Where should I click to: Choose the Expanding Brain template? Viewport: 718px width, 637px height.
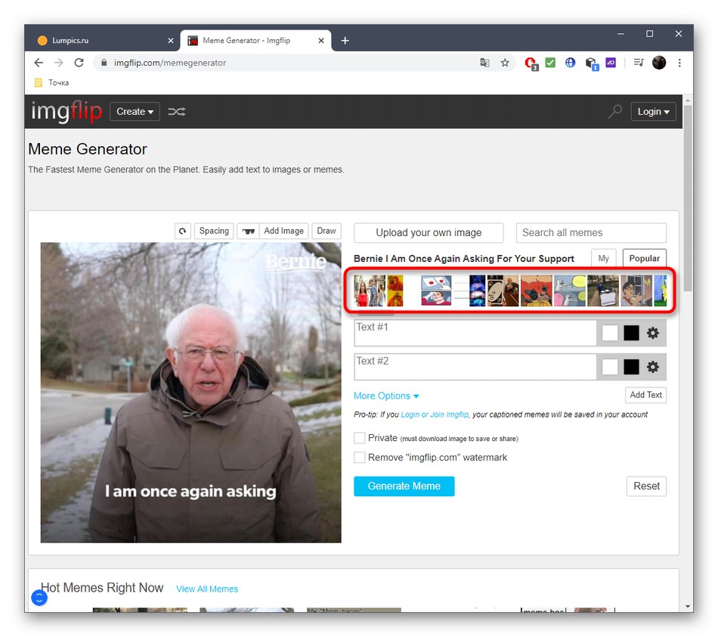[x=469, y=291]
